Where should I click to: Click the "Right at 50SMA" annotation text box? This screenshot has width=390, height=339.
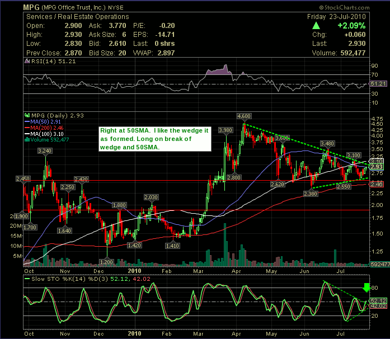[155, 139]
